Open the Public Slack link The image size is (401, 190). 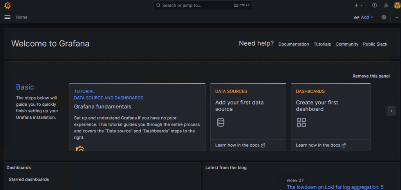point(375,44)
